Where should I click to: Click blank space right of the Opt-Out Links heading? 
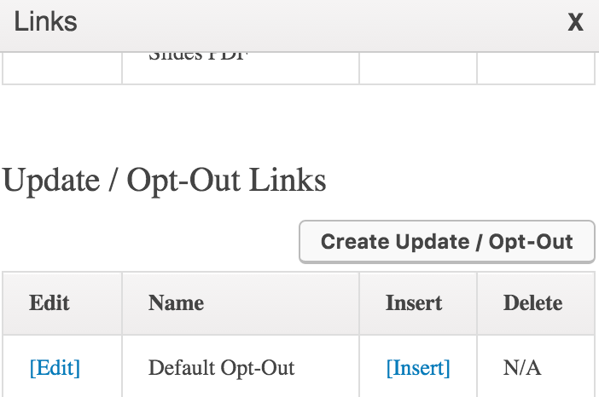click(x=462, y=181)
